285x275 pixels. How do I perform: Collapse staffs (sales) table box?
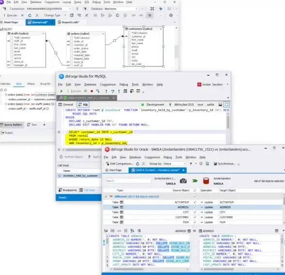click(x=43, y=33)
